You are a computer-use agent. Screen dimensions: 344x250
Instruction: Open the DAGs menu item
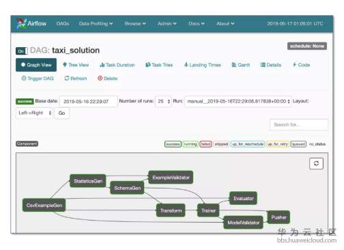click(63, 23)
